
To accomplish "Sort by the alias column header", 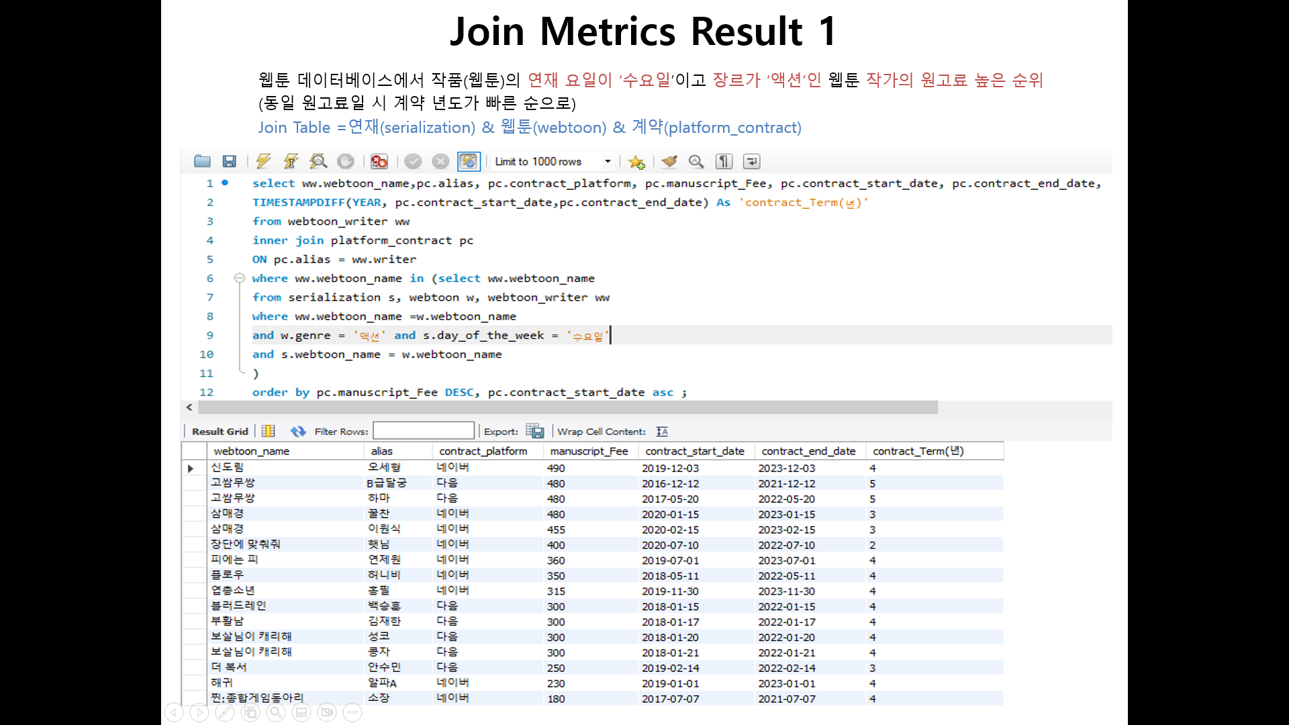I will 397,451.
